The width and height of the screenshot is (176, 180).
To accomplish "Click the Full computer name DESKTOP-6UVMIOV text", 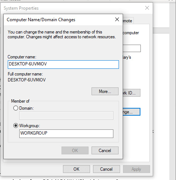I will tap(27, 80).
